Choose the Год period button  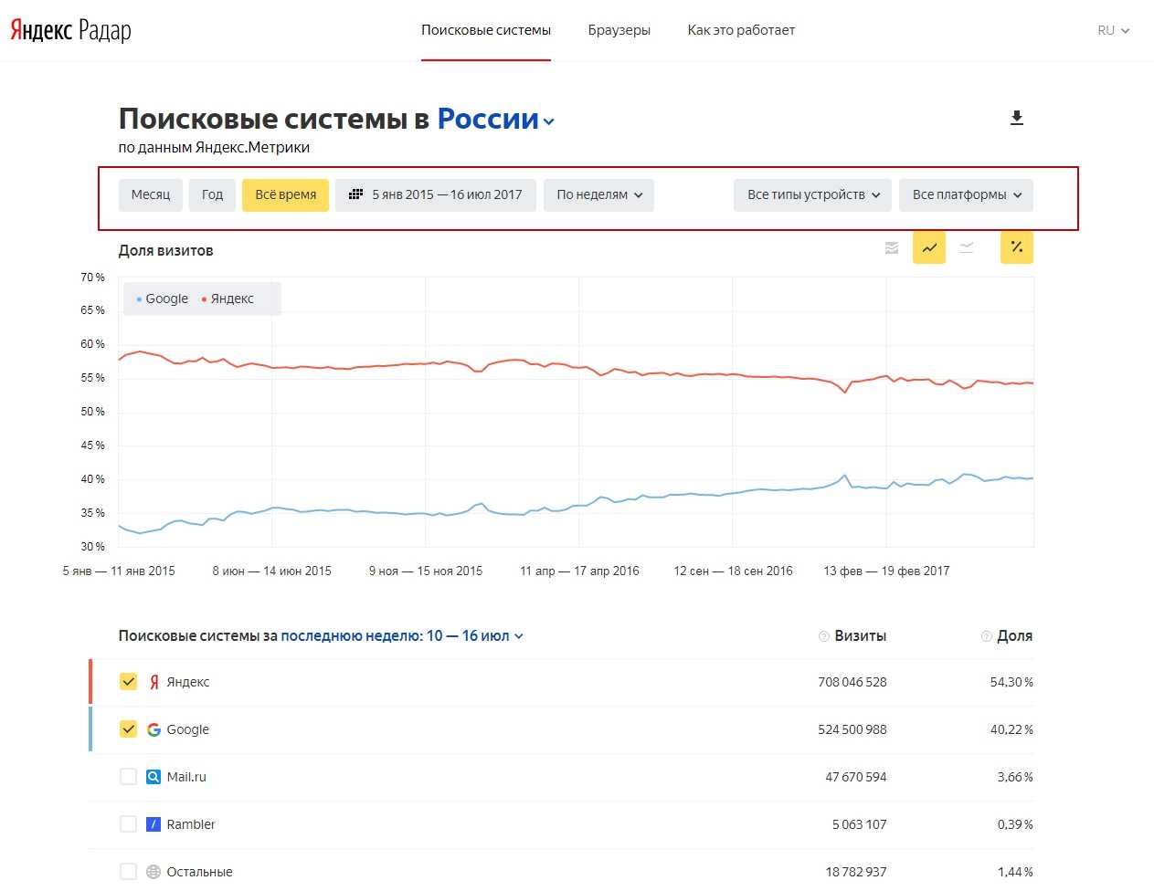(x=212, y=194)
